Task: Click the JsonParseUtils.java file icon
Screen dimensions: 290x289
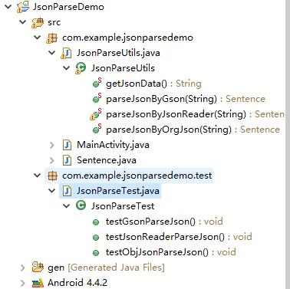Action: coord(66,53)
